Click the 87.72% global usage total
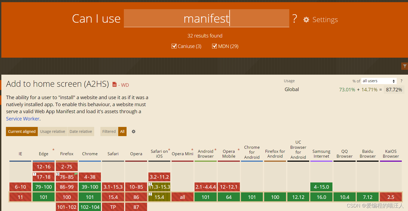 pyautogui.click(x=394, y=90)
